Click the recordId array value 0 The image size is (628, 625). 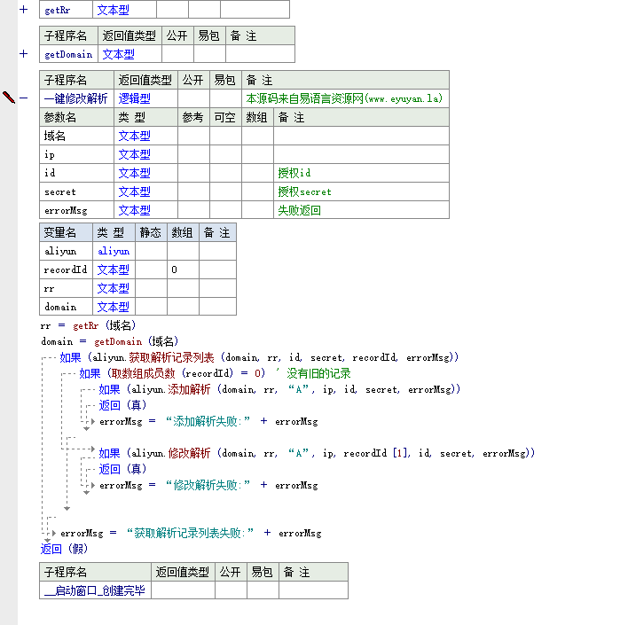coord(183,270)
